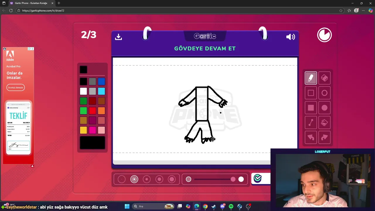
Task: Pick the white color swatch
Action: (x=83, y=91)
